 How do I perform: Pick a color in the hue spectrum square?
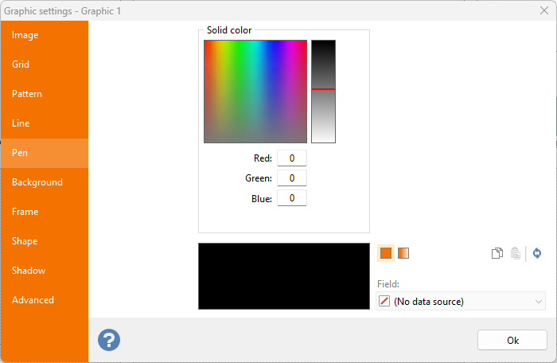point(255,91)
